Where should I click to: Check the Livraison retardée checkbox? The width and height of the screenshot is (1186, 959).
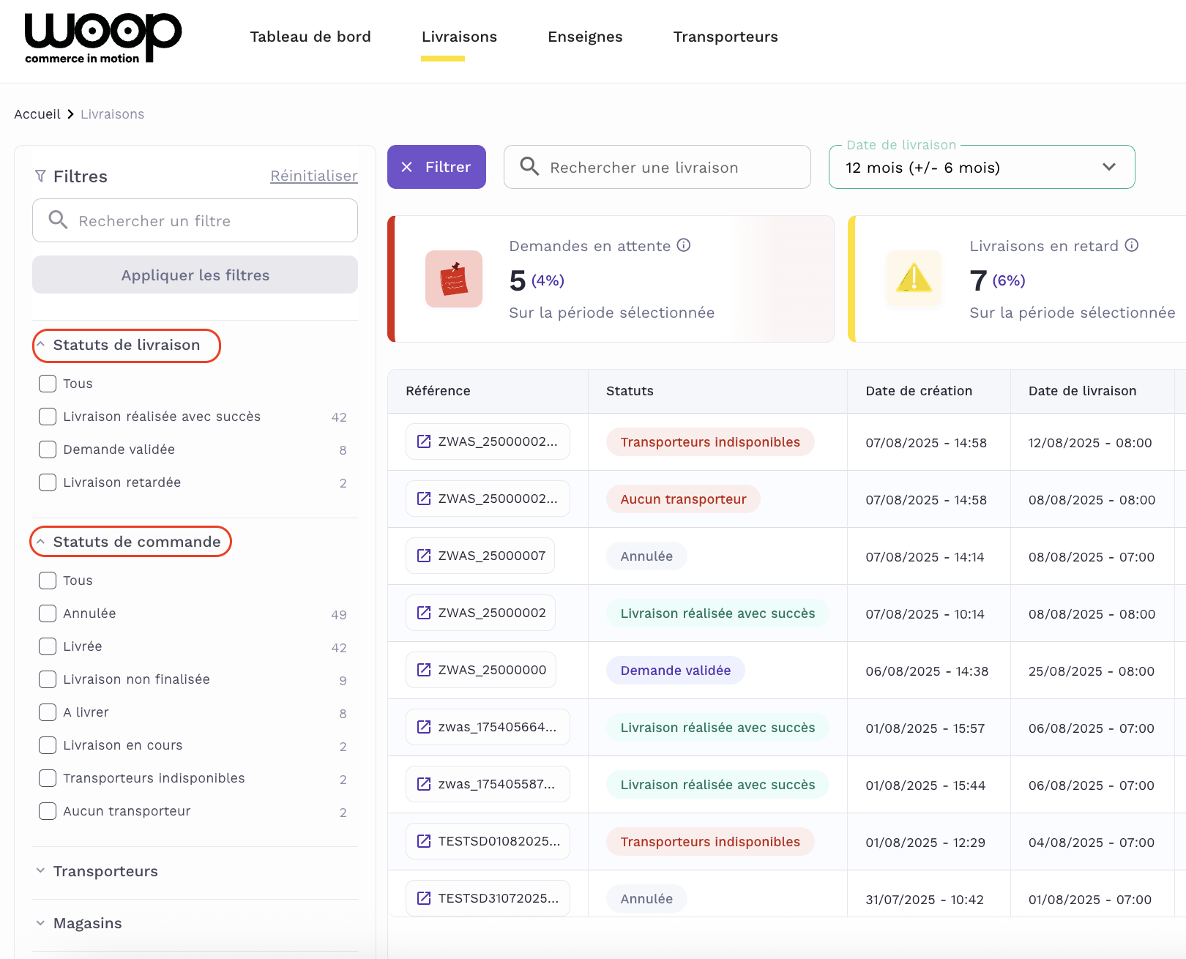pyautogui.click(x=48, y=482)
